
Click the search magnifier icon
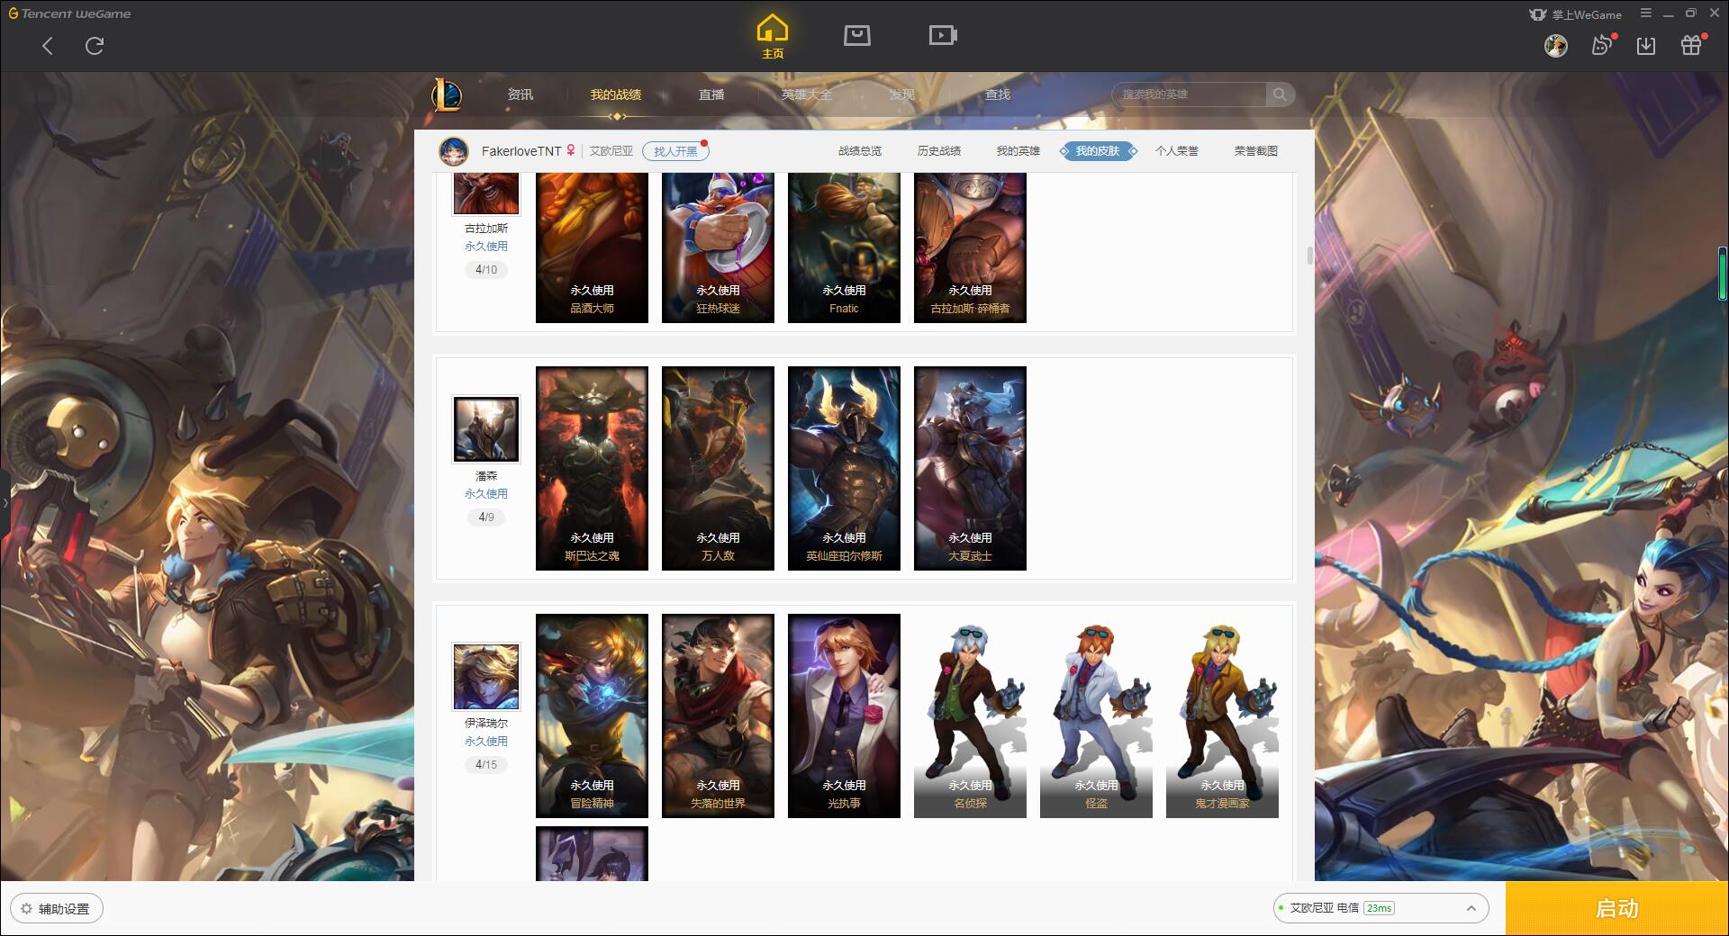1280,94
